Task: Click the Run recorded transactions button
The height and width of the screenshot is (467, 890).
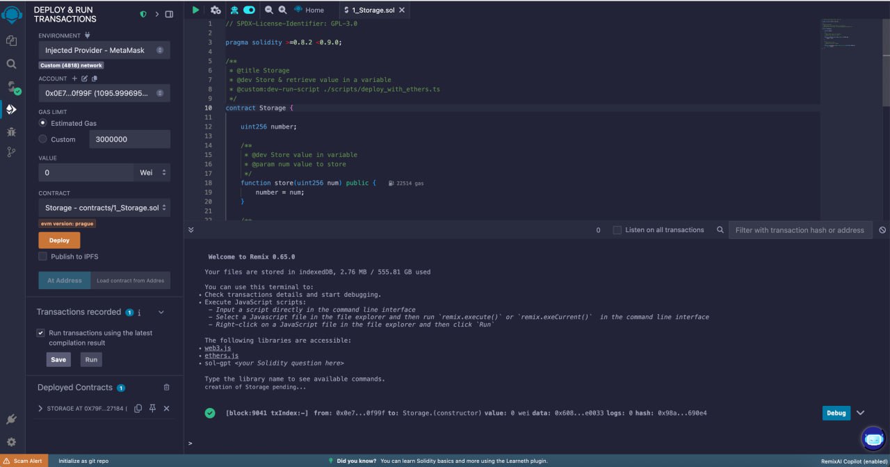Action: pos(91,359)
